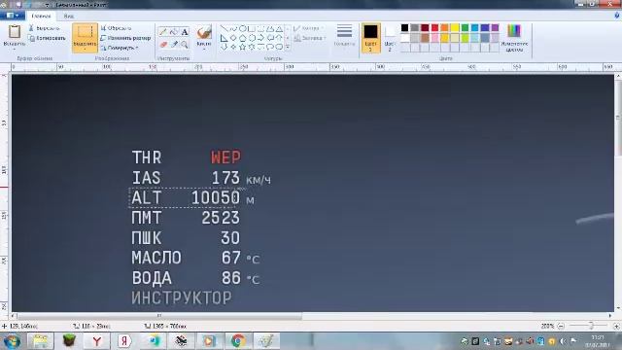Choose the Four-point star shape
The width and height of the screenshot is (622, 350).
233,47
